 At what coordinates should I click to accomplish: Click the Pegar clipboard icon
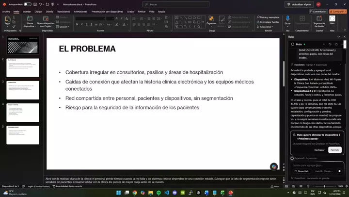coord(7,19)
